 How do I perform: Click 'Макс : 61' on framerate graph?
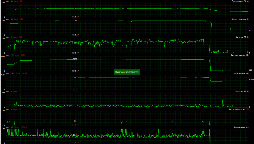[17, 109]
